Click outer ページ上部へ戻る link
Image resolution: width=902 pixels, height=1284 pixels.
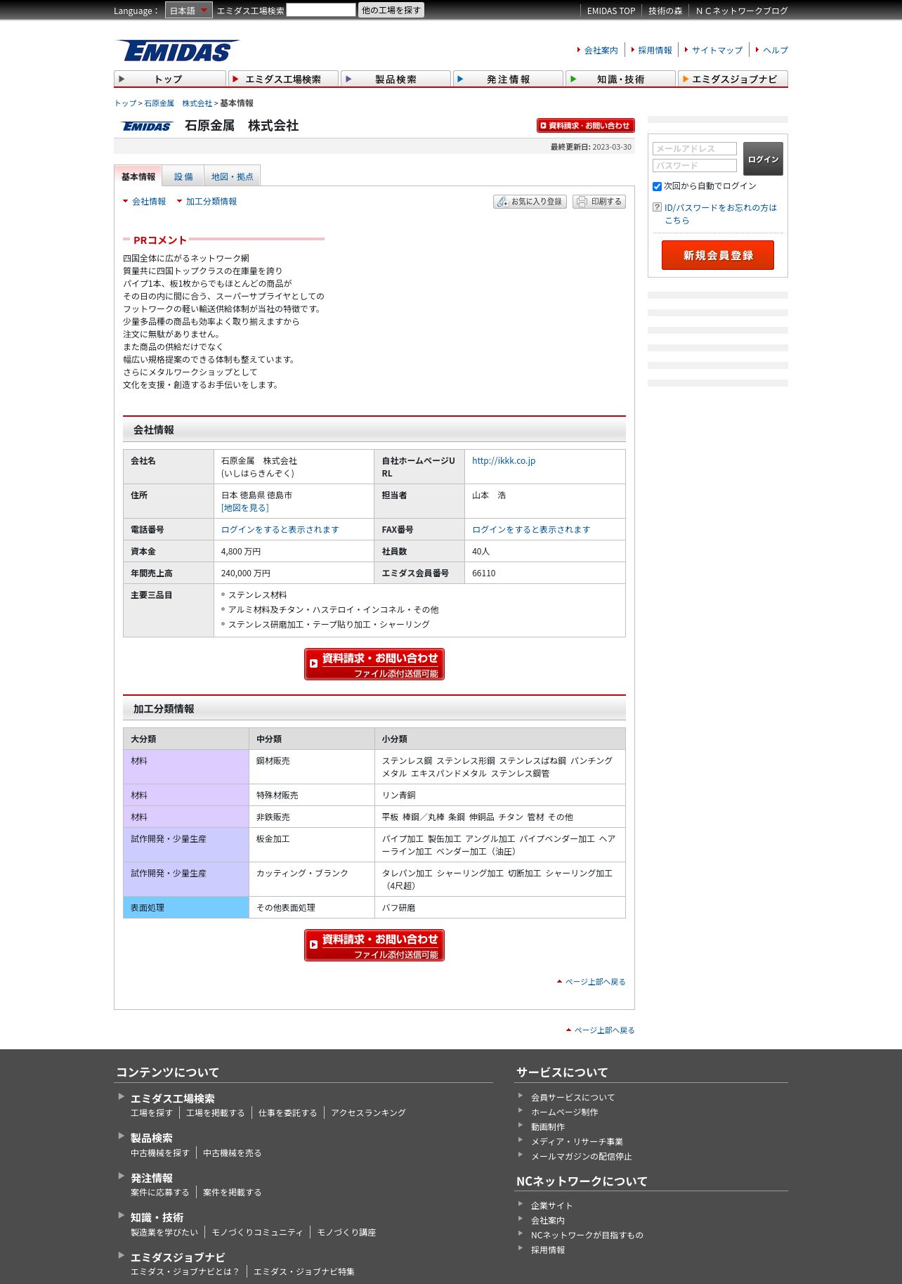tap(604, 1030)
